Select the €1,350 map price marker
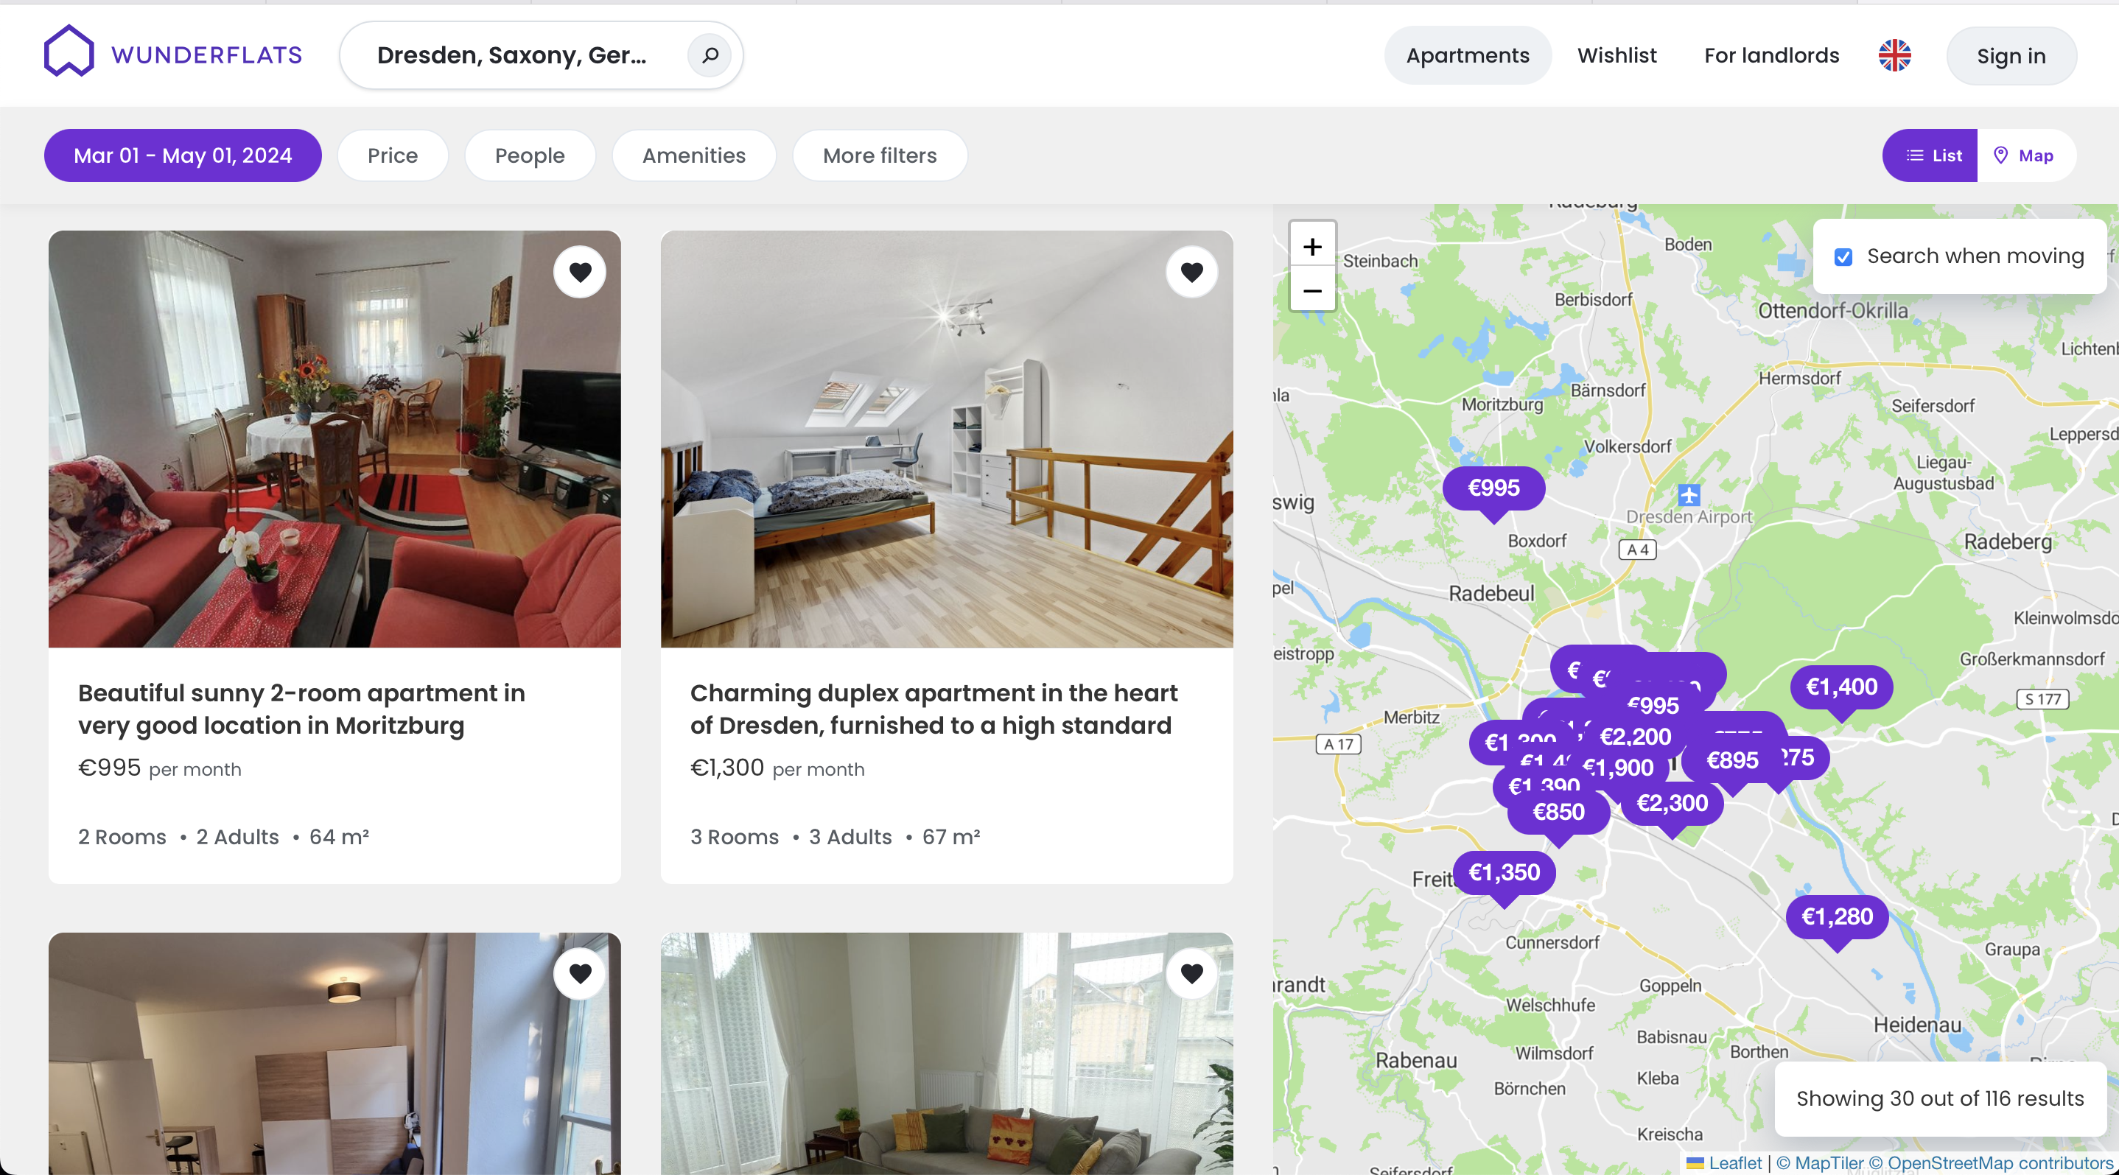Image resolution: width=2119 pixels, height=1175 pixels. (x=1504, y=872)
